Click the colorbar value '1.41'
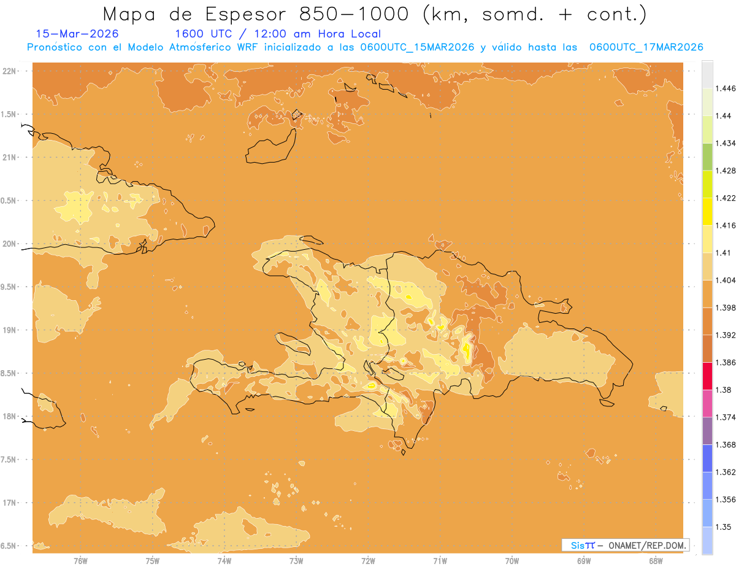Screen dimensions: 736x569 click(x=724, y=253)
